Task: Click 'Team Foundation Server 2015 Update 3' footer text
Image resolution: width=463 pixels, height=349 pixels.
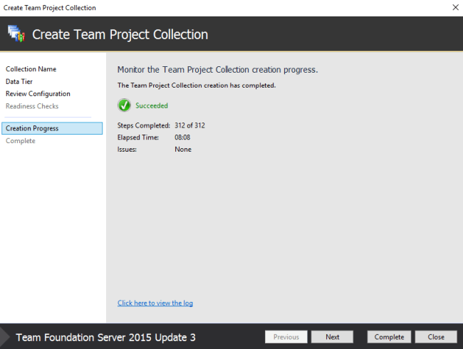Action: tap(105, 337)
